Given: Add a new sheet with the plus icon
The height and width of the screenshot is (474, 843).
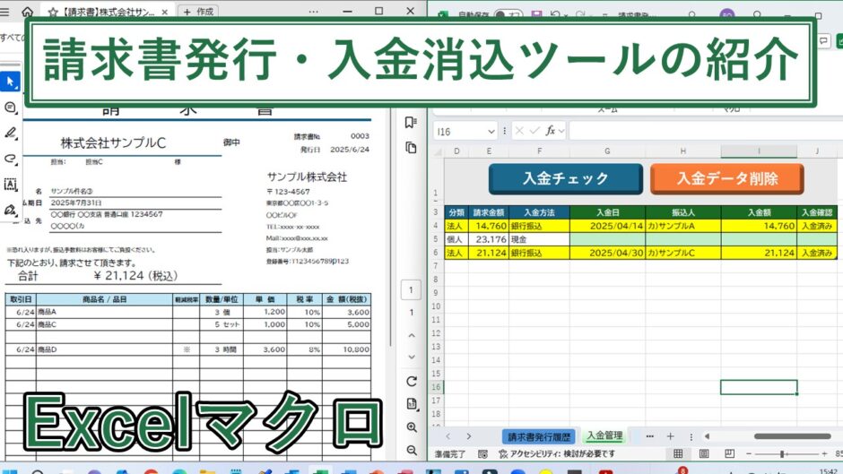Looking at the screenshot, I should pyautogui.click(x=670, y=436).
